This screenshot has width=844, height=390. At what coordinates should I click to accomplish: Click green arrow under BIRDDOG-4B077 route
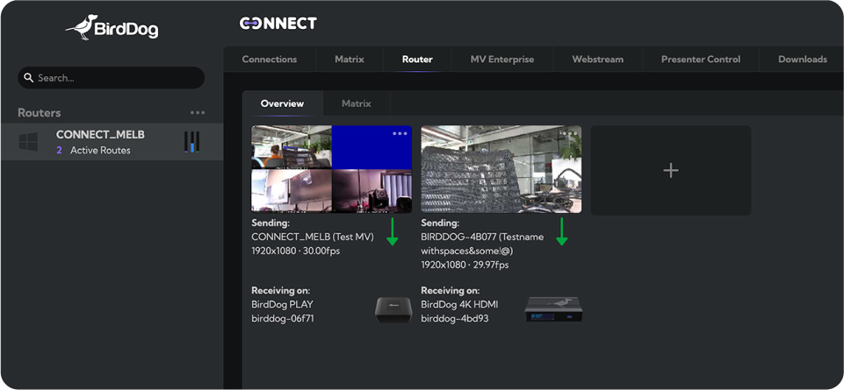point(562,231)
